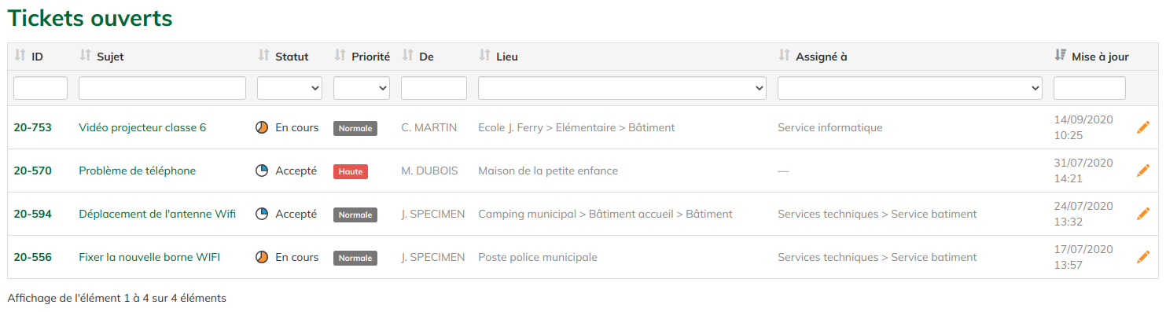1166x312 pixels.
Task: Sort by Mise à jour column icon
Action: 1060,56
